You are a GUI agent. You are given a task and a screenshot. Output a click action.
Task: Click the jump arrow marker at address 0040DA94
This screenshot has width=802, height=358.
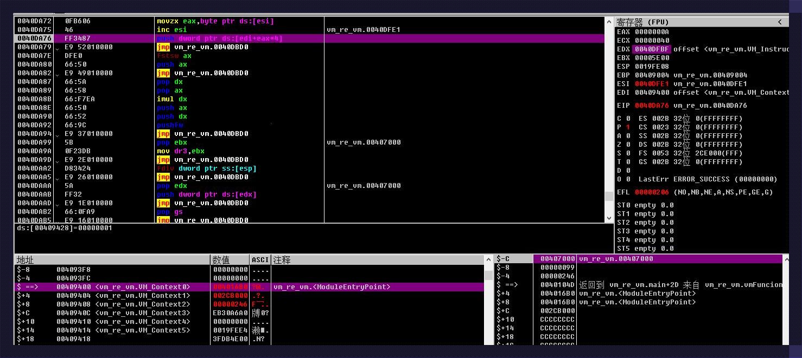pos(58,134)
